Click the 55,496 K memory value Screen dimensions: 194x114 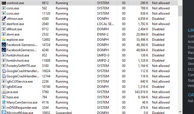tap(142, 39)
